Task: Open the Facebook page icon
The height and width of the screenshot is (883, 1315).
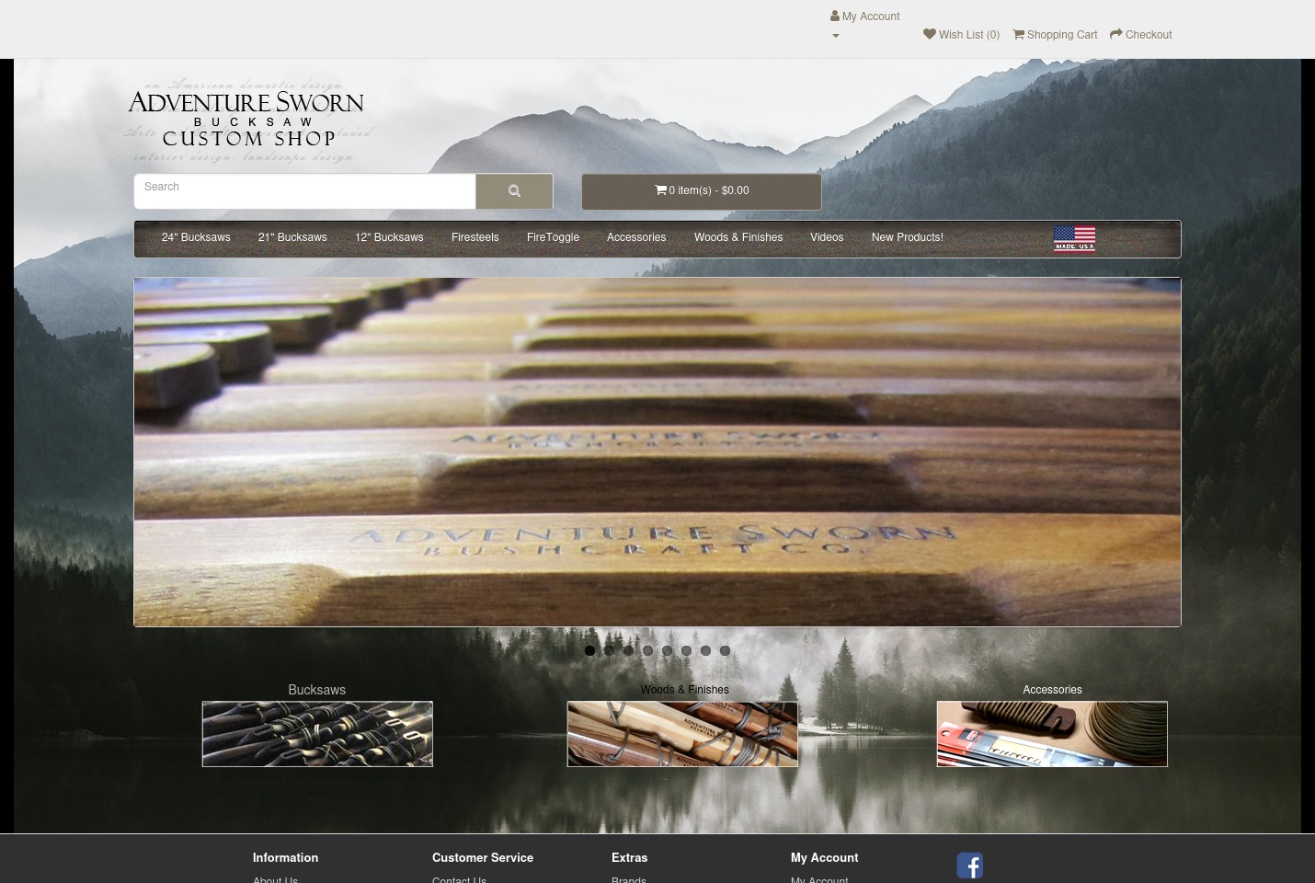Action: (969, 866)
